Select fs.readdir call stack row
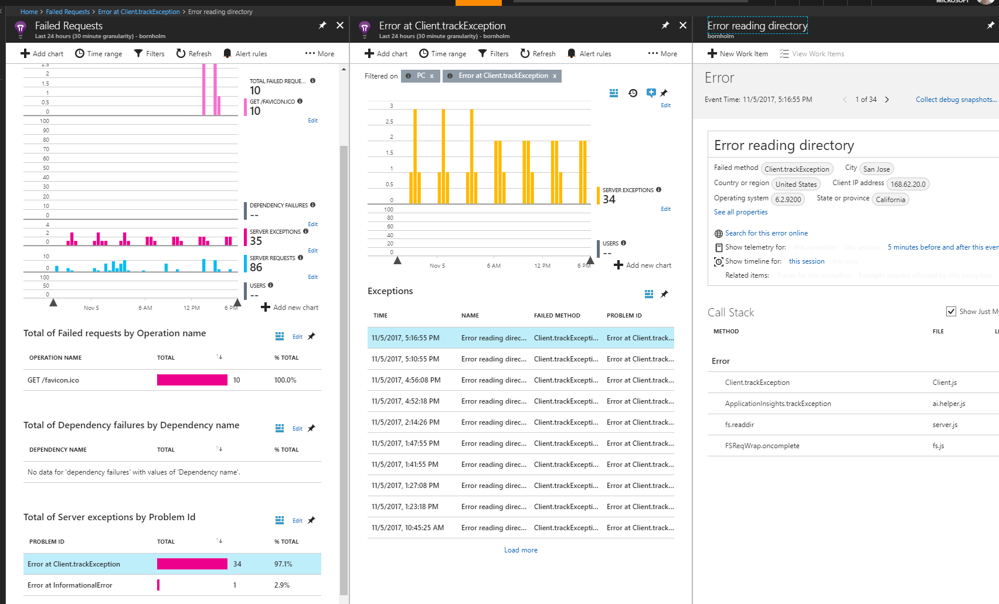This screenshot has height=604, width=999. click(x=853, y=425)
